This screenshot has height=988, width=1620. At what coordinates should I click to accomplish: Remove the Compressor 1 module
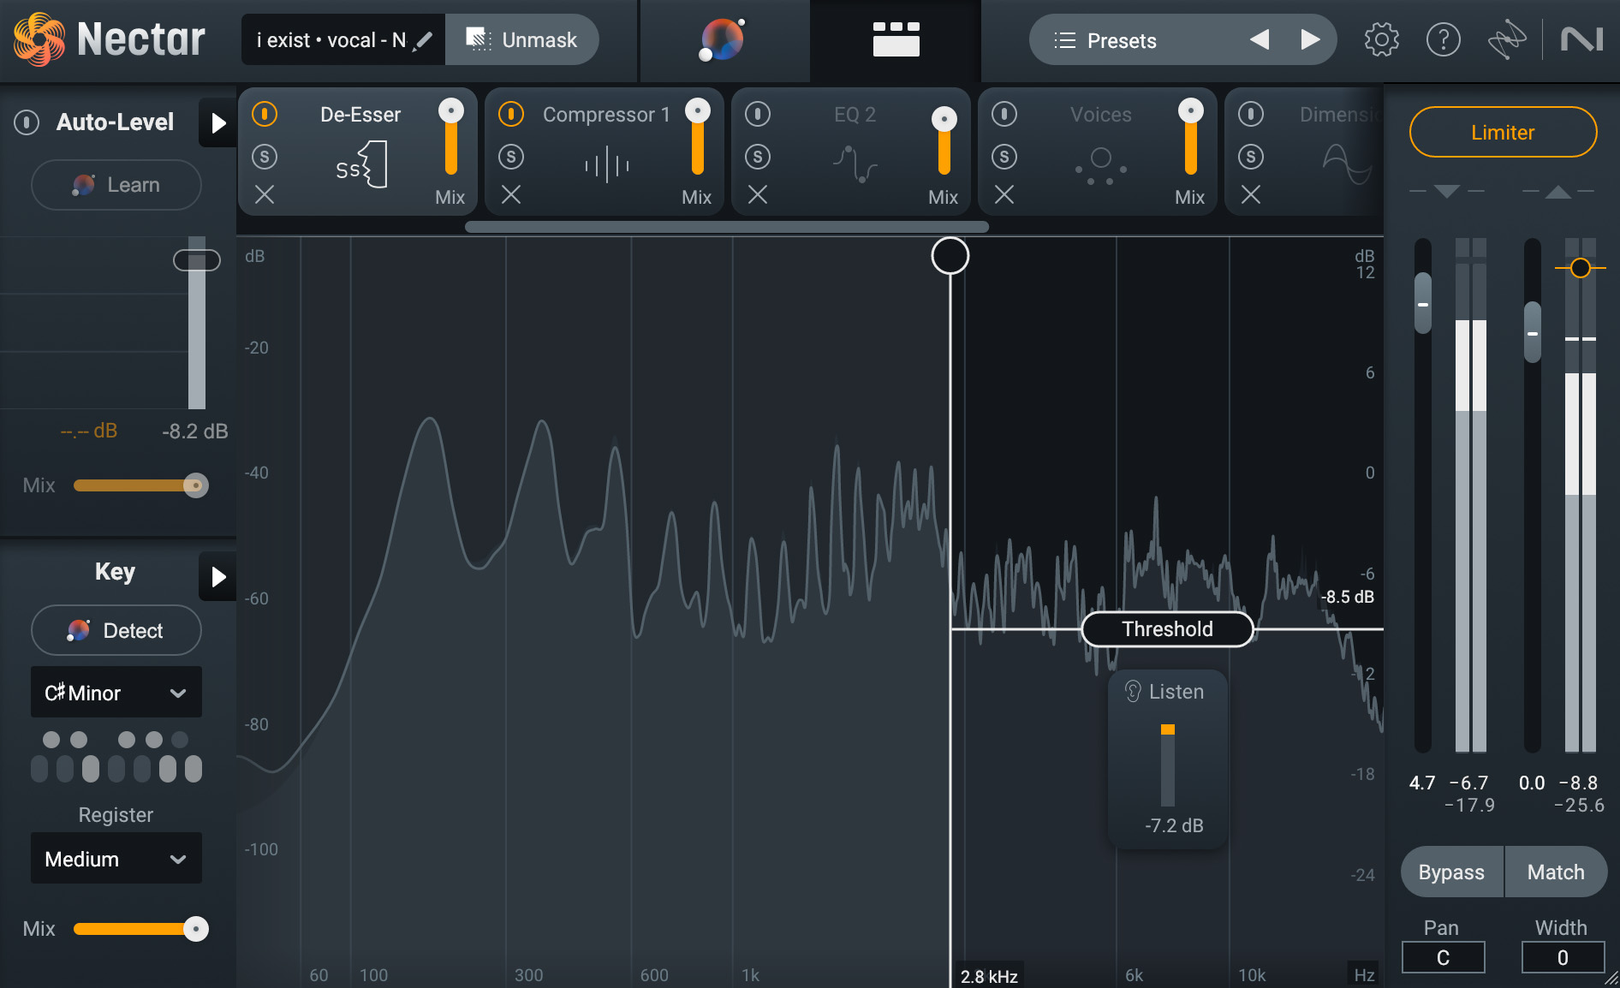pos(511,195)
